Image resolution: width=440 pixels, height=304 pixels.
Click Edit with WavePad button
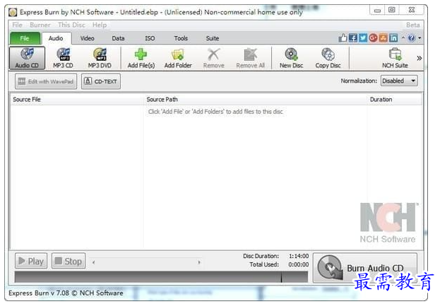tap(46, 81)
